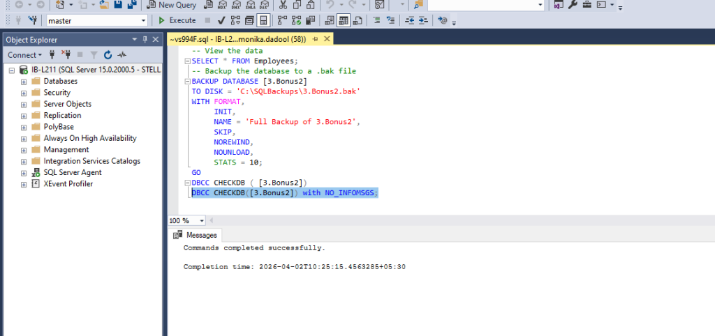Click the Properties wrench icon
715x336 pixels.
pos(573,5)
